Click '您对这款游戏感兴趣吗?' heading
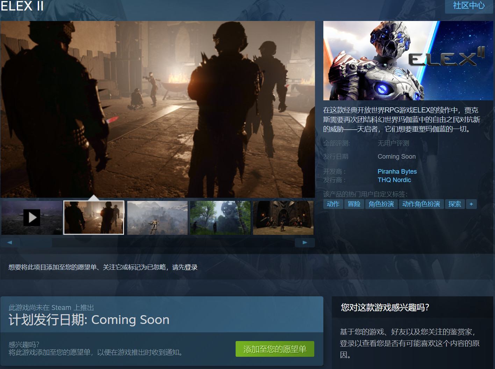This screenshot has width=495, height=369. [x=385, y=307]
